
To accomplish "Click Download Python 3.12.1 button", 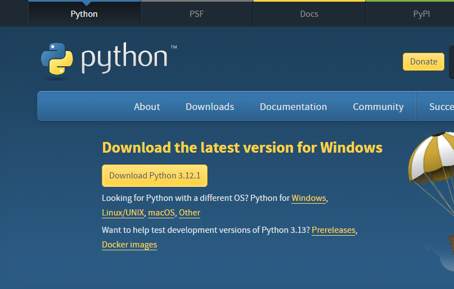I will pos(155,176).
